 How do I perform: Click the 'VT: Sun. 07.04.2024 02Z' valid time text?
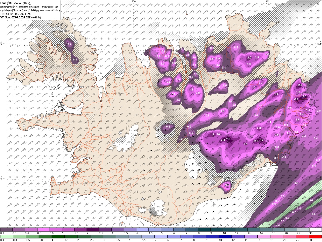click(x=16, y=17)
